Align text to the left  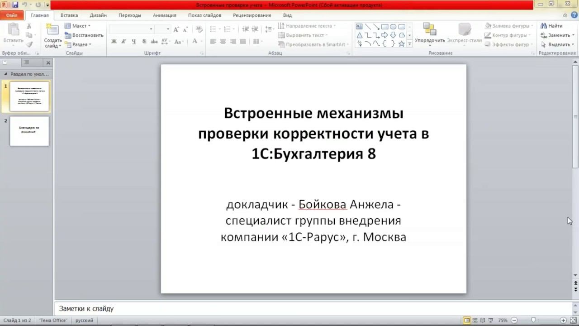[x=213, y=41]
